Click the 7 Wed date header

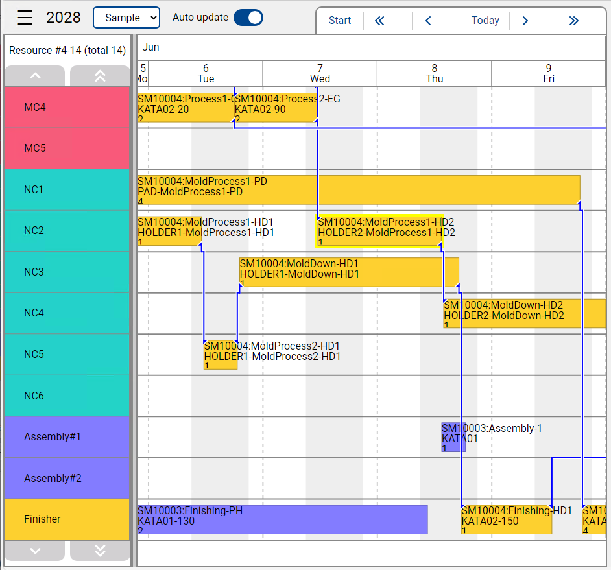(x=320, y=73)
